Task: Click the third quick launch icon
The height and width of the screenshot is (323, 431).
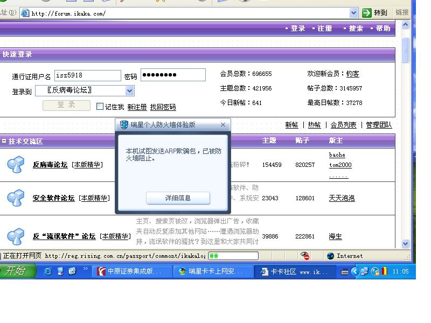Action: pyautogui.click(x=73, y=271)
